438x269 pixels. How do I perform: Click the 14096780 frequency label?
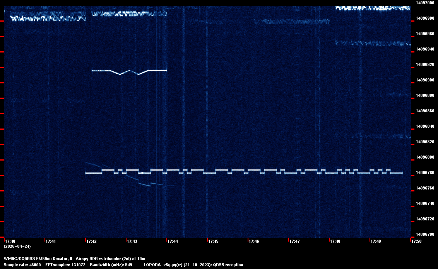tap(425, 173)
